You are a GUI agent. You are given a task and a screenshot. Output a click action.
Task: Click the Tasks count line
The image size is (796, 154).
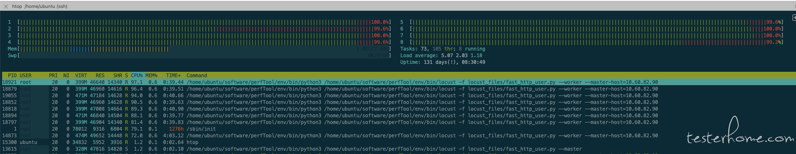(x=443, y=49)
